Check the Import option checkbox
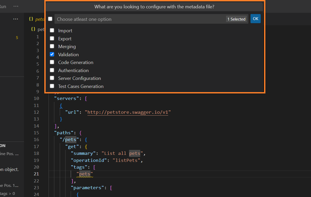Image resolution: width=311 pixels, height=197 pixels. pyautogui.click(x=52, y=30)
